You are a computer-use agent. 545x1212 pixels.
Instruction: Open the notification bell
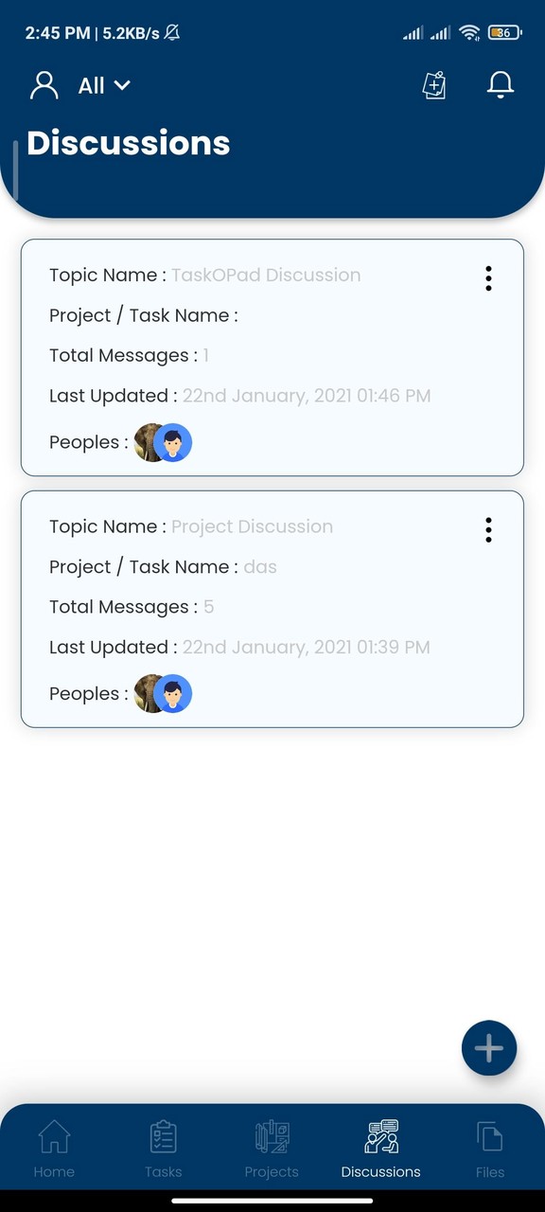tap(500, 85)
